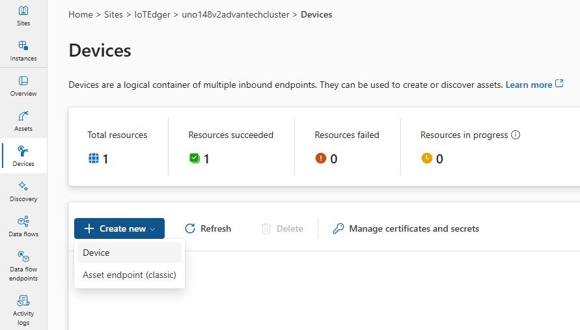Open Discovery from the sidebar

coord(23,191)
